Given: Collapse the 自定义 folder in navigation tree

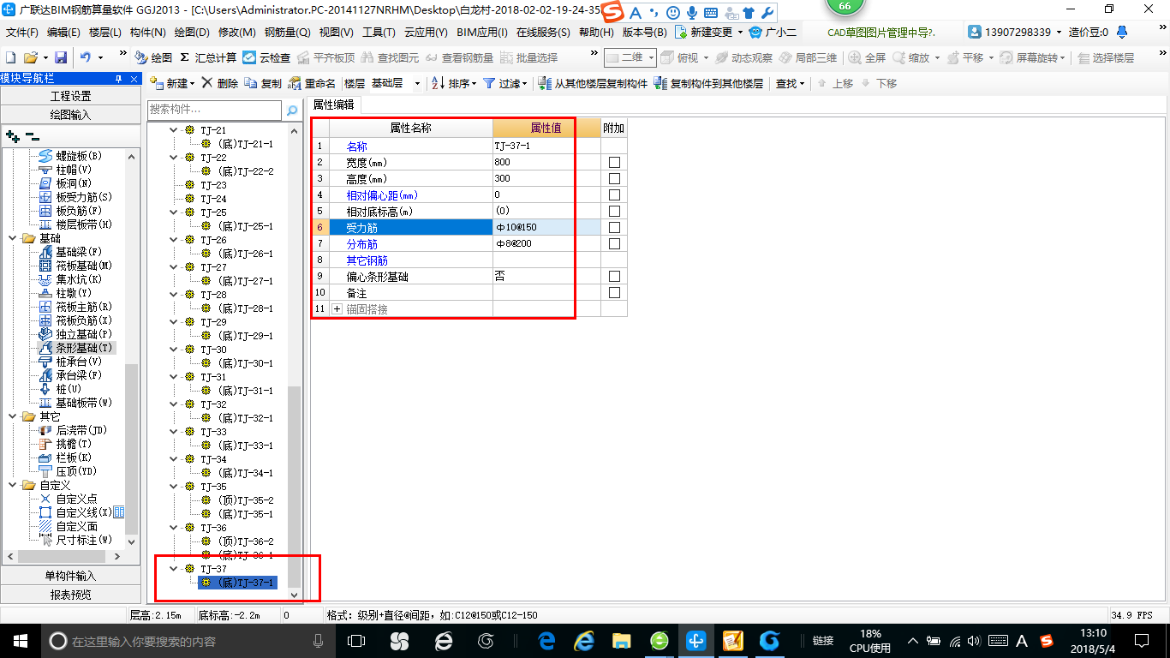Looking at the screenshot, I should [12, 485].
